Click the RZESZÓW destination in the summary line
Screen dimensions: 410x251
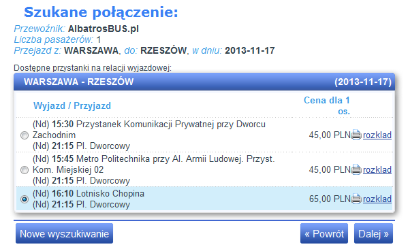163,50
